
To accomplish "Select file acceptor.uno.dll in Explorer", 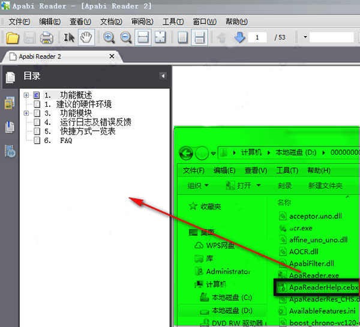I will point(310,216).
